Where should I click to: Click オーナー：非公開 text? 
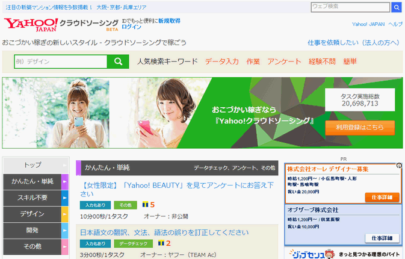[x=166, y=216]
